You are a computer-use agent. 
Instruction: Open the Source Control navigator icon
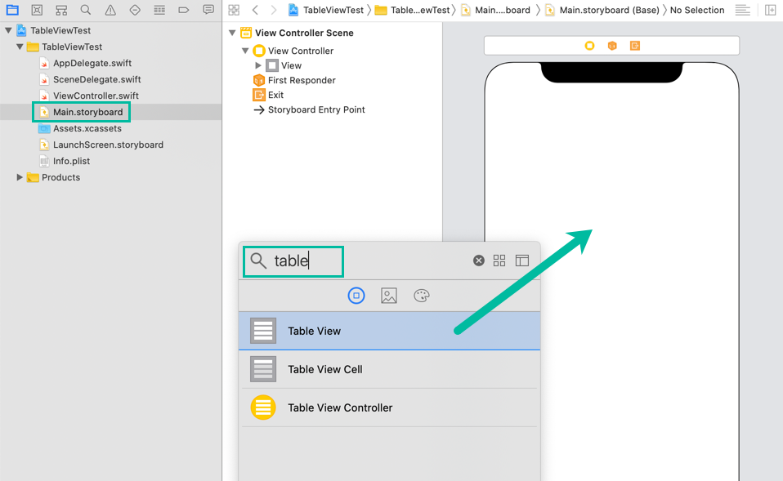(37, 10)
